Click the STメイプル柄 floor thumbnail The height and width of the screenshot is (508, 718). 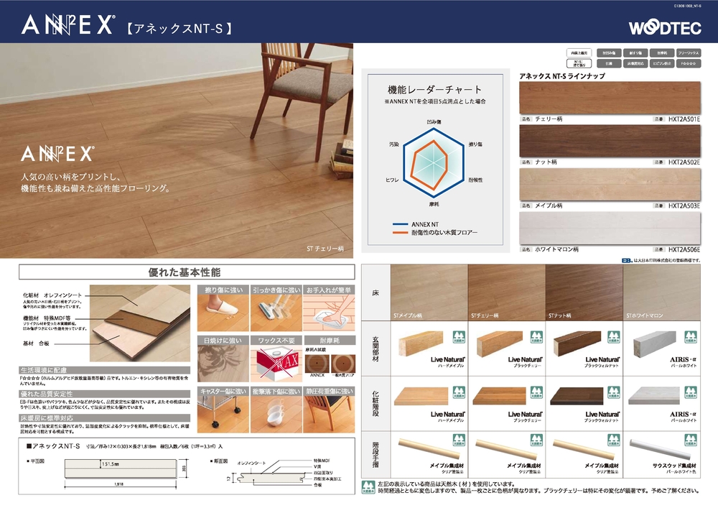[x=429, y=292]
